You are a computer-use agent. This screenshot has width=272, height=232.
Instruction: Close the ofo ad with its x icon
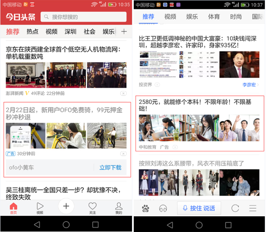click(x=123, y=154)
